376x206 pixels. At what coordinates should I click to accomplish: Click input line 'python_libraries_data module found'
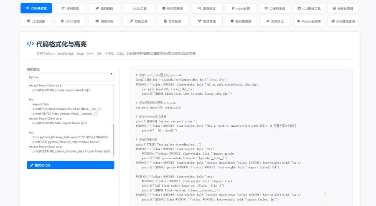66,142
